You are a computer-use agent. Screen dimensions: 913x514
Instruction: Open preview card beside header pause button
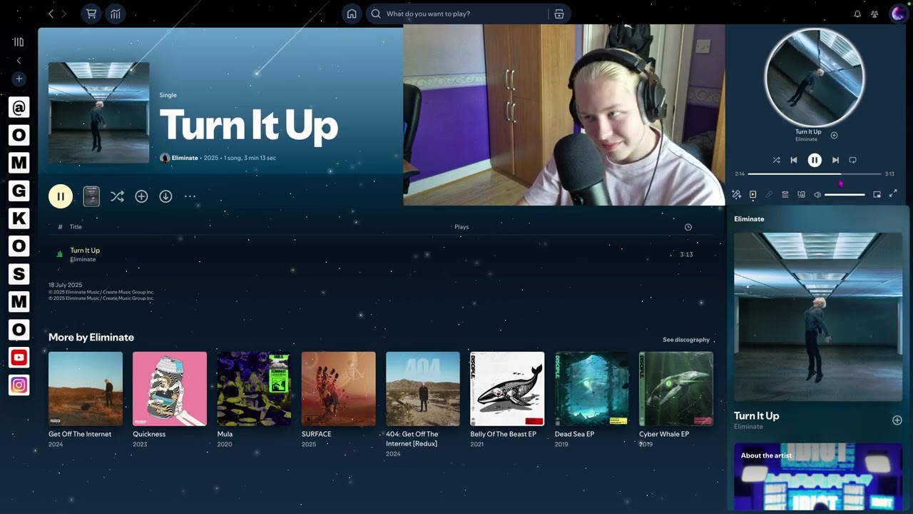(91, 196)
